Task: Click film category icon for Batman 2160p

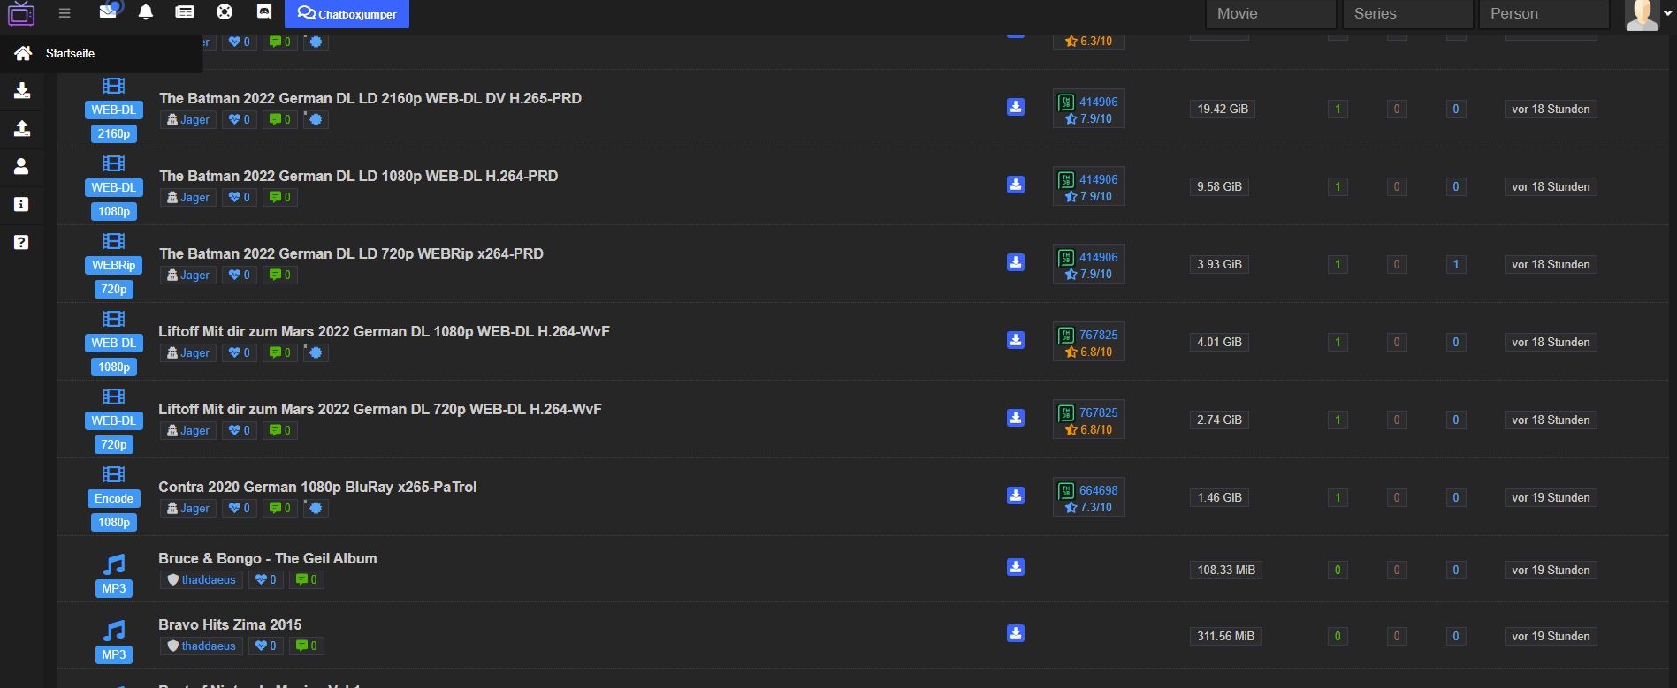Action: [114, 86]
